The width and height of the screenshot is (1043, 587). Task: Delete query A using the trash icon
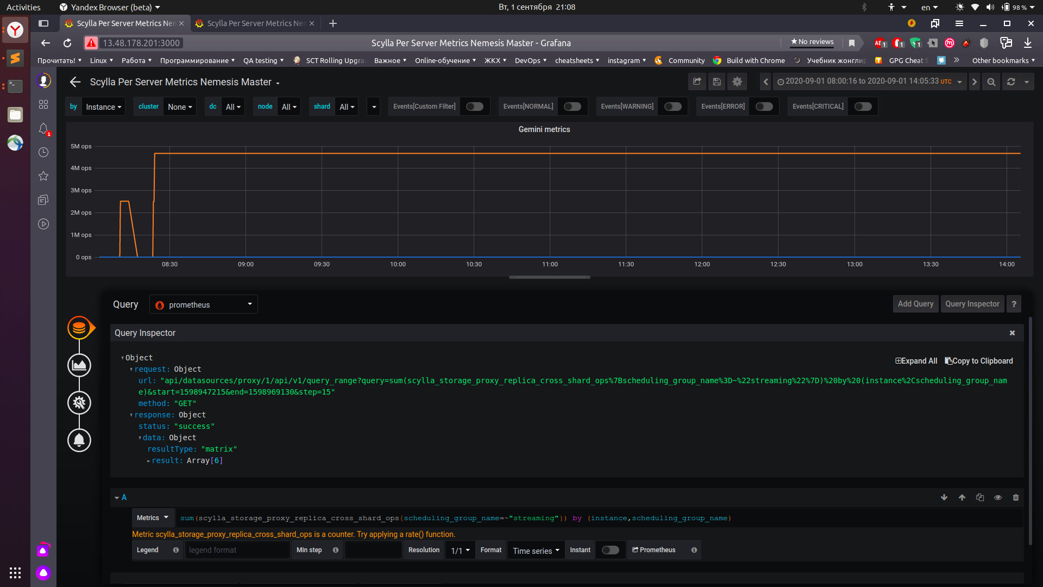(x=1016, y=497)
